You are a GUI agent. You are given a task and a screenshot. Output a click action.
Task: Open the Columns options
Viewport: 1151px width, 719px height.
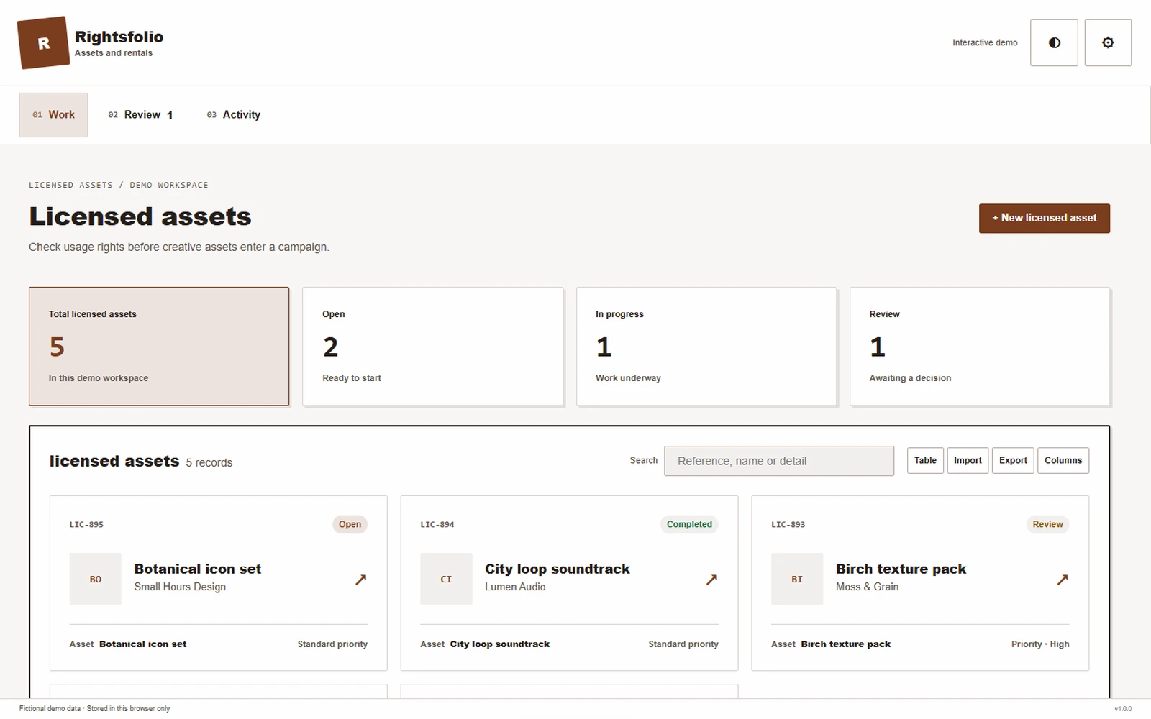(1063, 460)
